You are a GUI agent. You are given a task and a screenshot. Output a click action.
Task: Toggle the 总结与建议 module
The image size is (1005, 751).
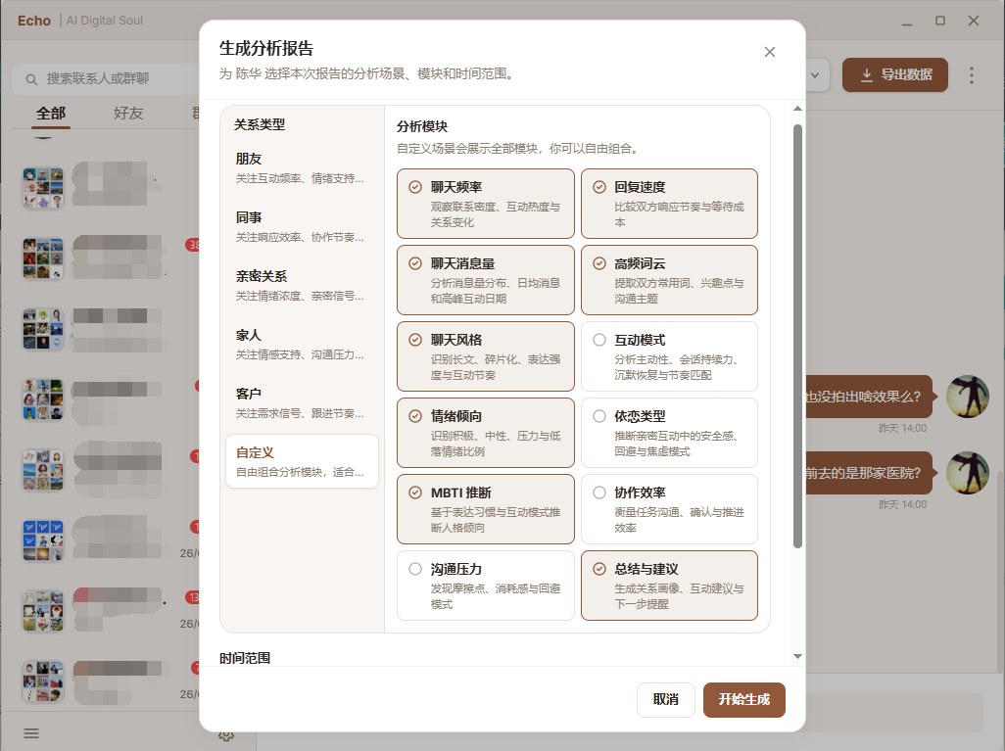(669, 586)
